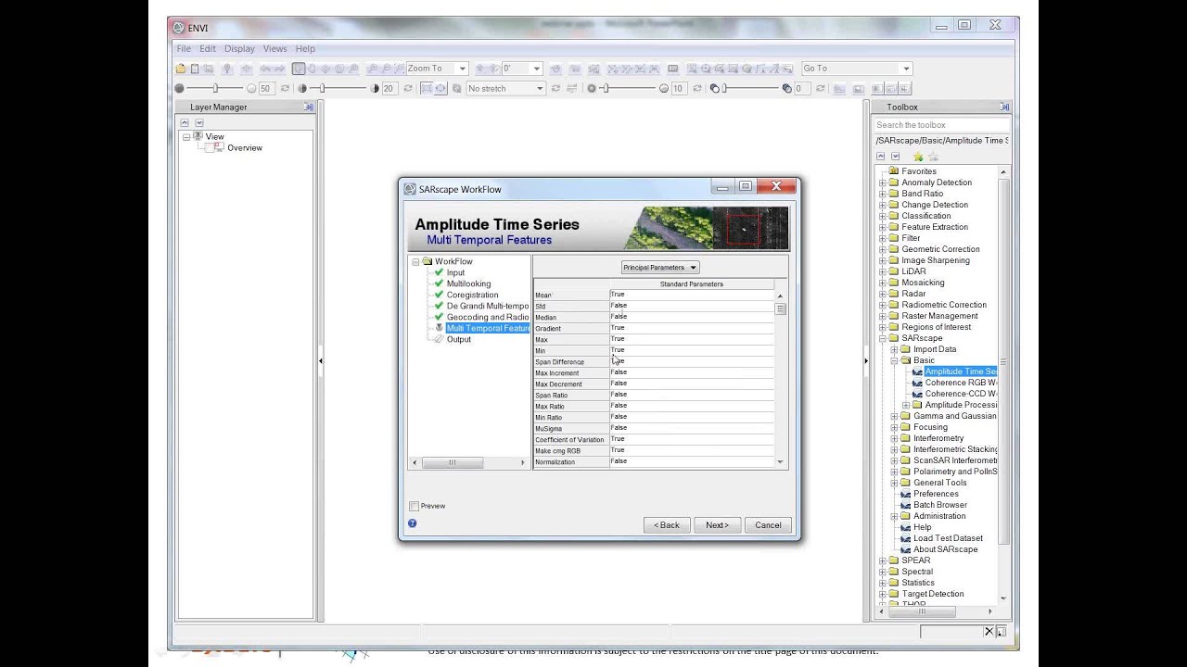Expand all toolbox folders with down-arrow icon
The width and height of the screenshot is (1187, 667).
coord(895,157)
